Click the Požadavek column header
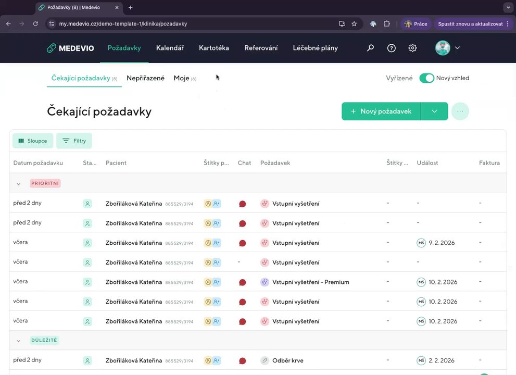 [275, 163]
